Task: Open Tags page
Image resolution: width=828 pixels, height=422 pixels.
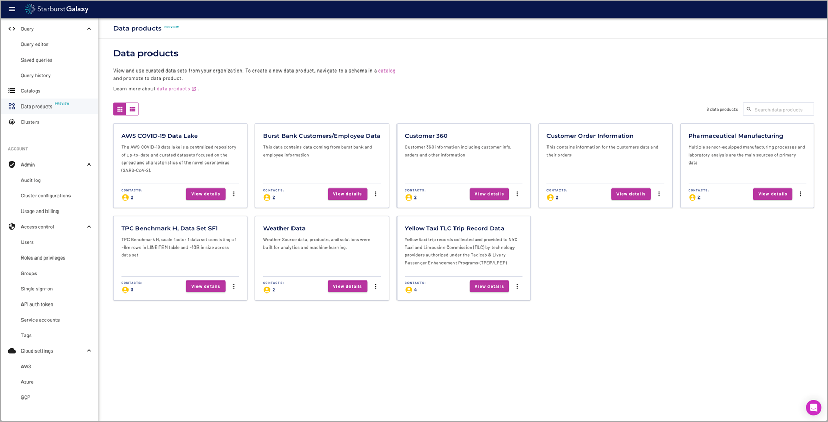Action: pos(26,335)
